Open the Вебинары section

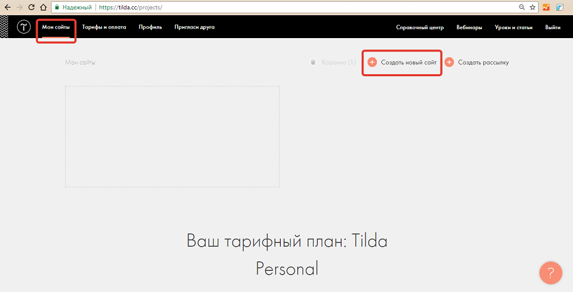469,27
